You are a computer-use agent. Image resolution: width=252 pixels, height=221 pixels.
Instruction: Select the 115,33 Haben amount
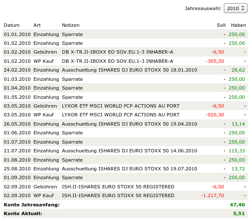pos(237,151)
